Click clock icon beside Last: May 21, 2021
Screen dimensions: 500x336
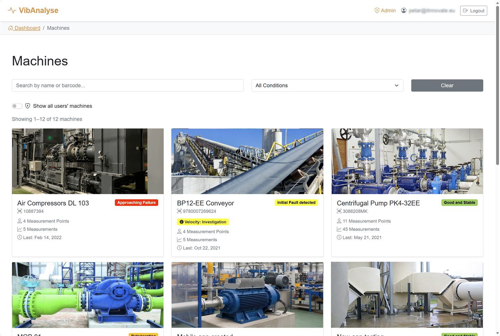[339, 238]
